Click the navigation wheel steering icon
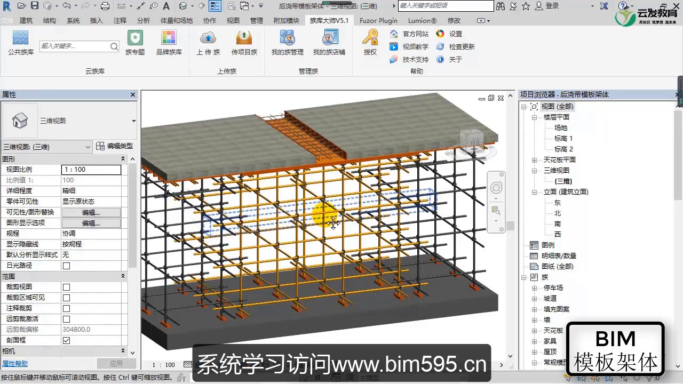 496,188
